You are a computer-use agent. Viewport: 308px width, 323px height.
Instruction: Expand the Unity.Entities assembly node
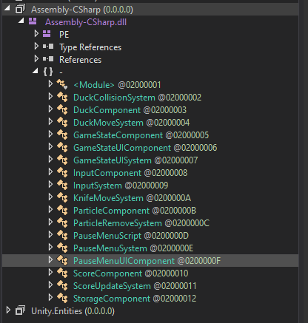8,310
